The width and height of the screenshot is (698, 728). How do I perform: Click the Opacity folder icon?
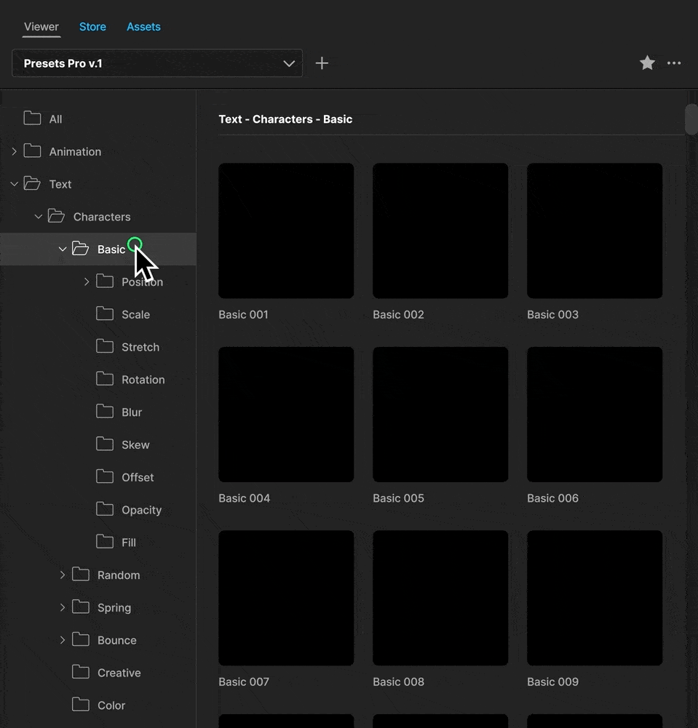[104, 510]
